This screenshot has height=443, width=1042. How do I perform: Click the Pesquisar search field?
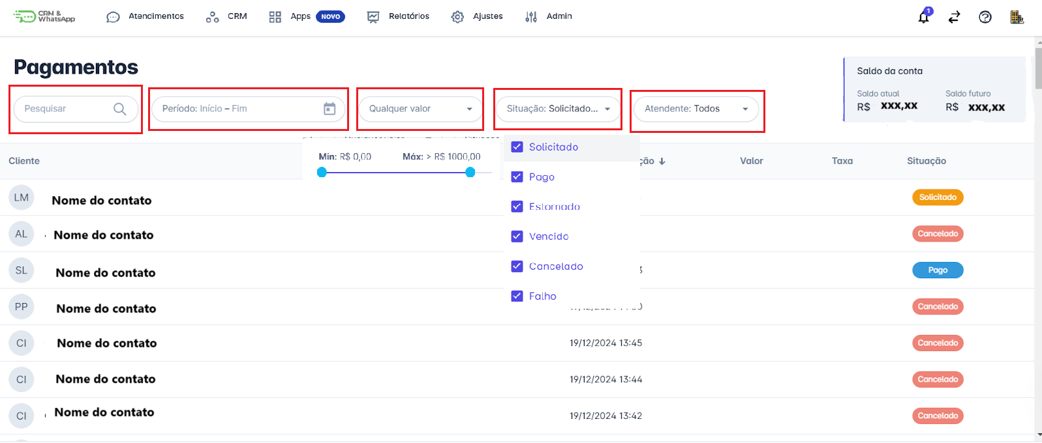click(x=65, y=109)
